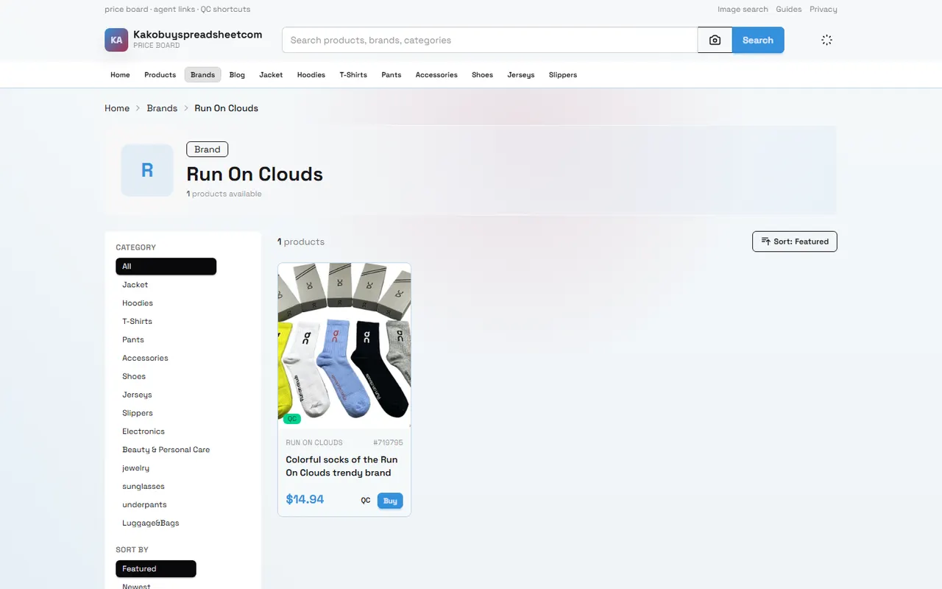The image size is (942, 589).
Task: Go to Slippers in the top navigation
Action: pos(563,74)
